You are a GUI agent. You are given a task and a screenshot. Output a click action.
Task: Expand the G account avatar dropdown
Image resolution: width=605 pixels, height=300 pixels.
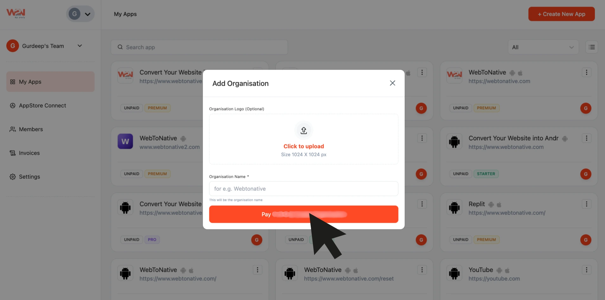(80, 14)
